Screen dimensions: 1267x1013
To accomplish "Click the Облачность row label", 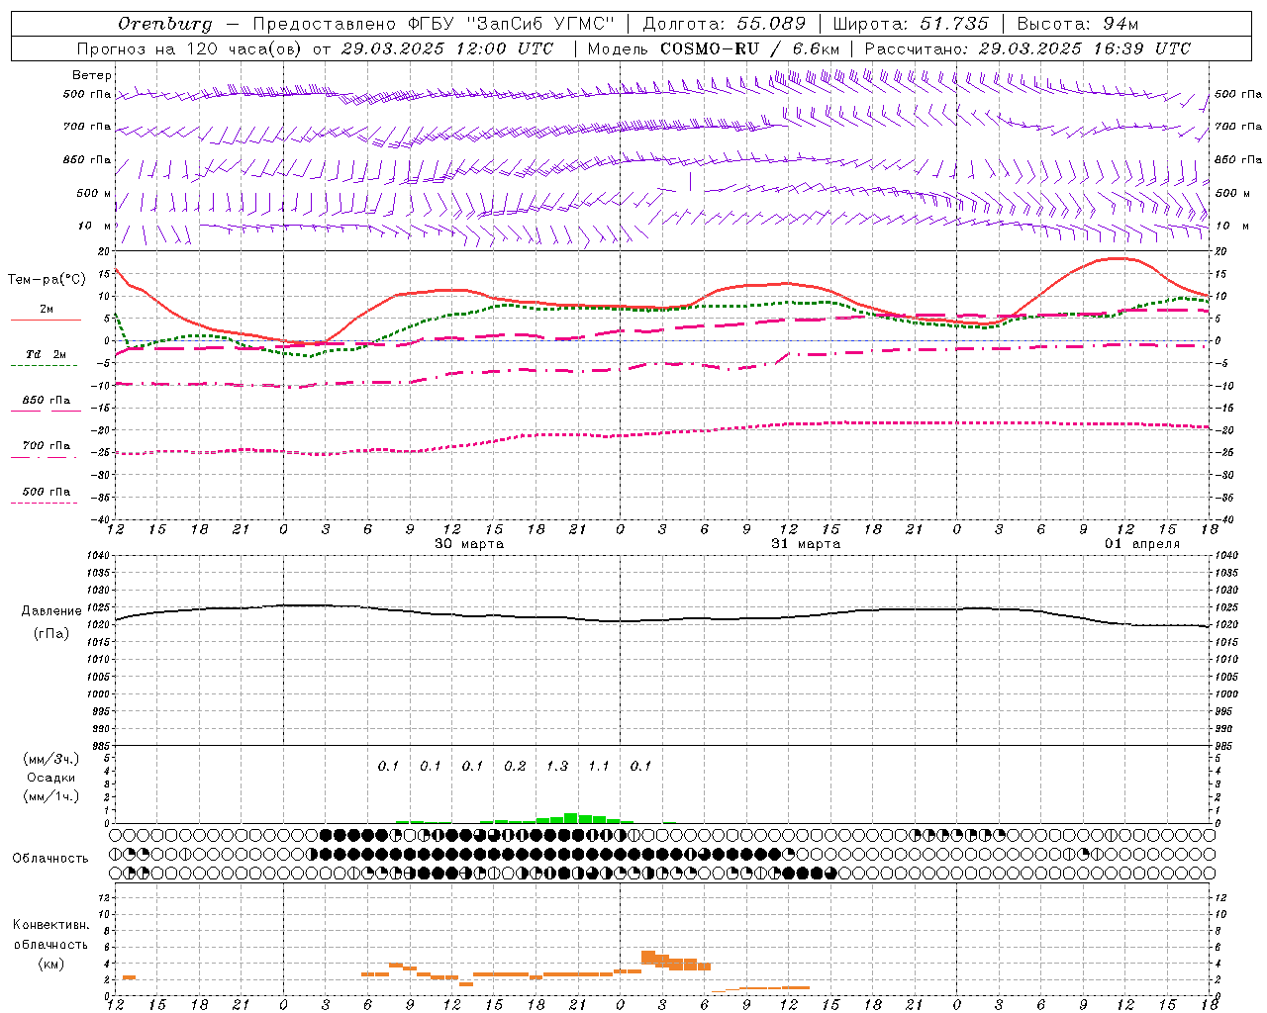I will coord(50,858).
